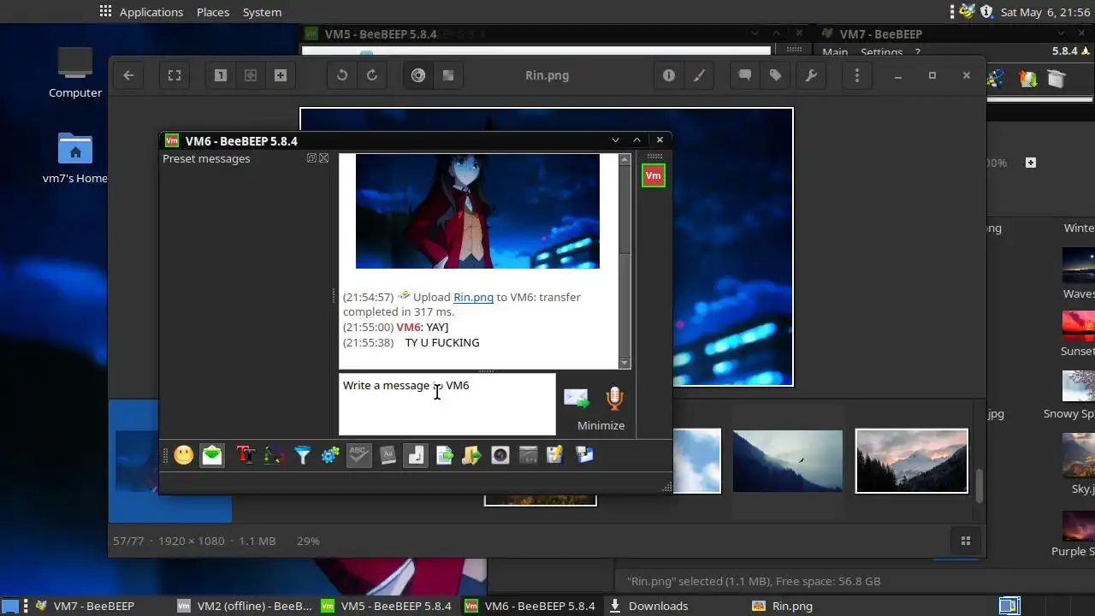Open the emoticon smiley picker in VM6 chat
1095x616 pixels.
click(184, 455)
